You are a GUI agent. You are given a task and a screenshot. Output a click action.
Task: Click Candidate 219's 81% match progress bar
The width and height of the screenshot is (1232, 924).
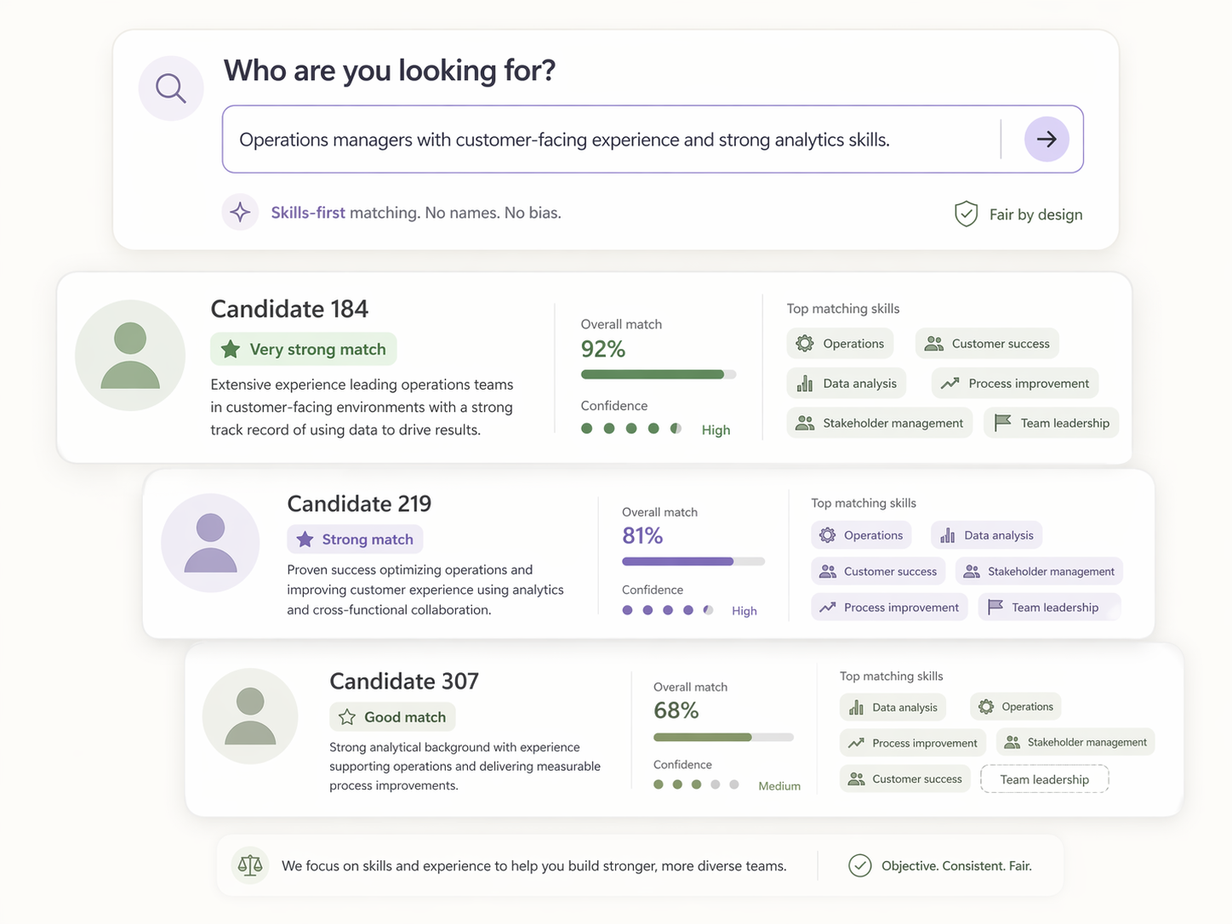click(693, 562)
